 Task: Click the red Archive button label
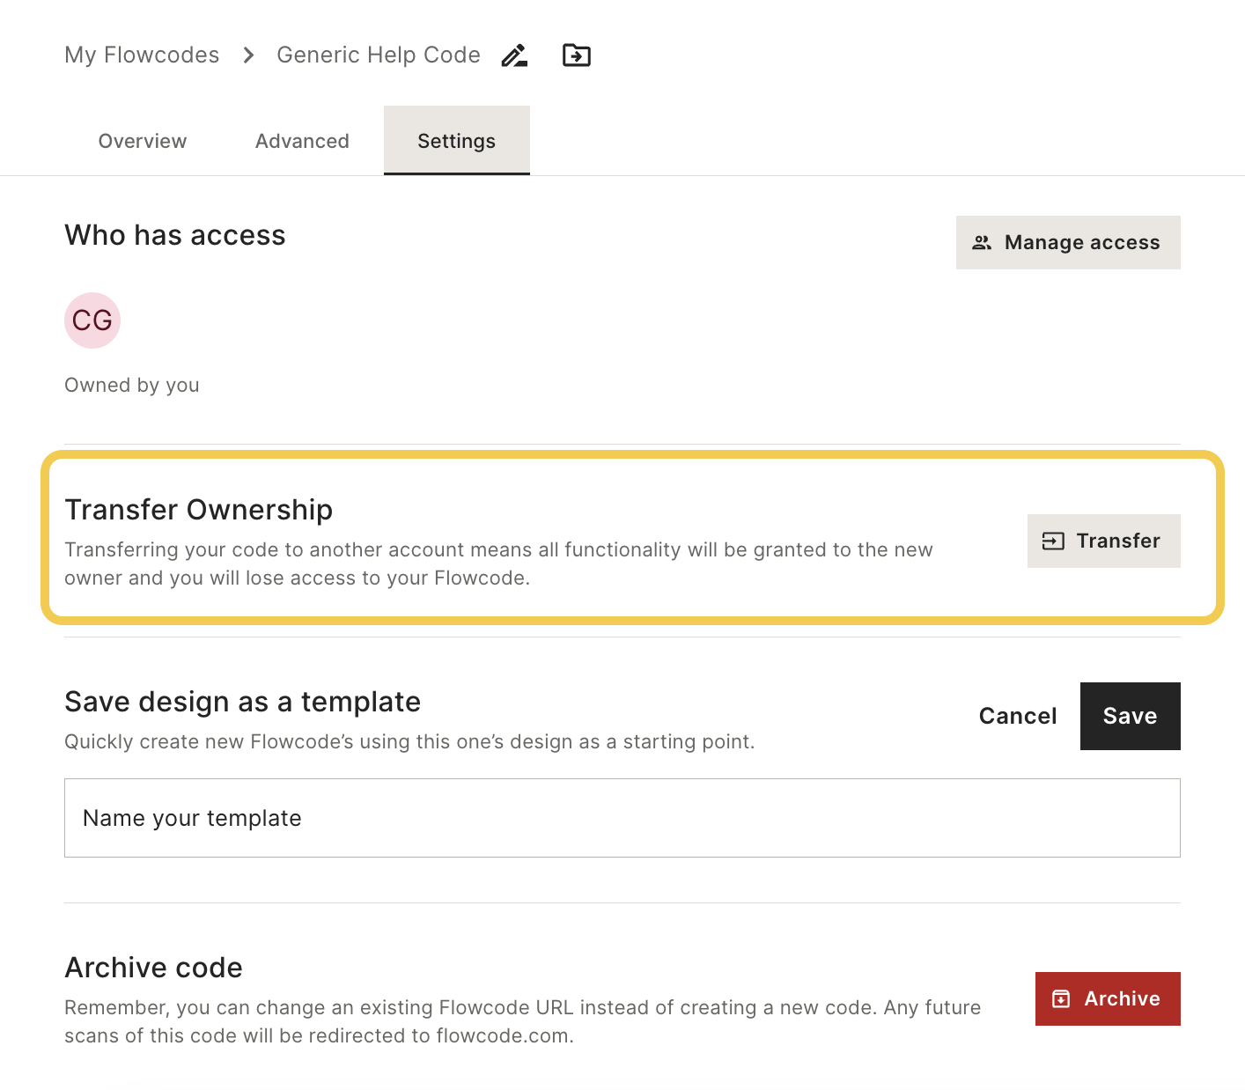coord(1123,998)
